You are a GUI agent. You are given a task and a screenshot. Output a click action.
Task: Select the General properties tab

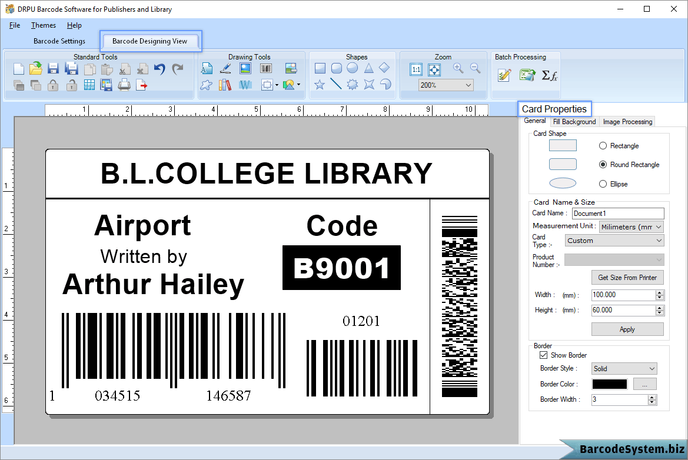[535, 121]
